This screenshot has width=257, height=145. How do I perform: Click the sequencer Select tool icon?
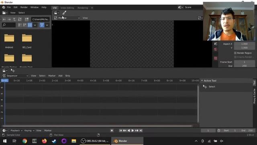click(13, 70)
